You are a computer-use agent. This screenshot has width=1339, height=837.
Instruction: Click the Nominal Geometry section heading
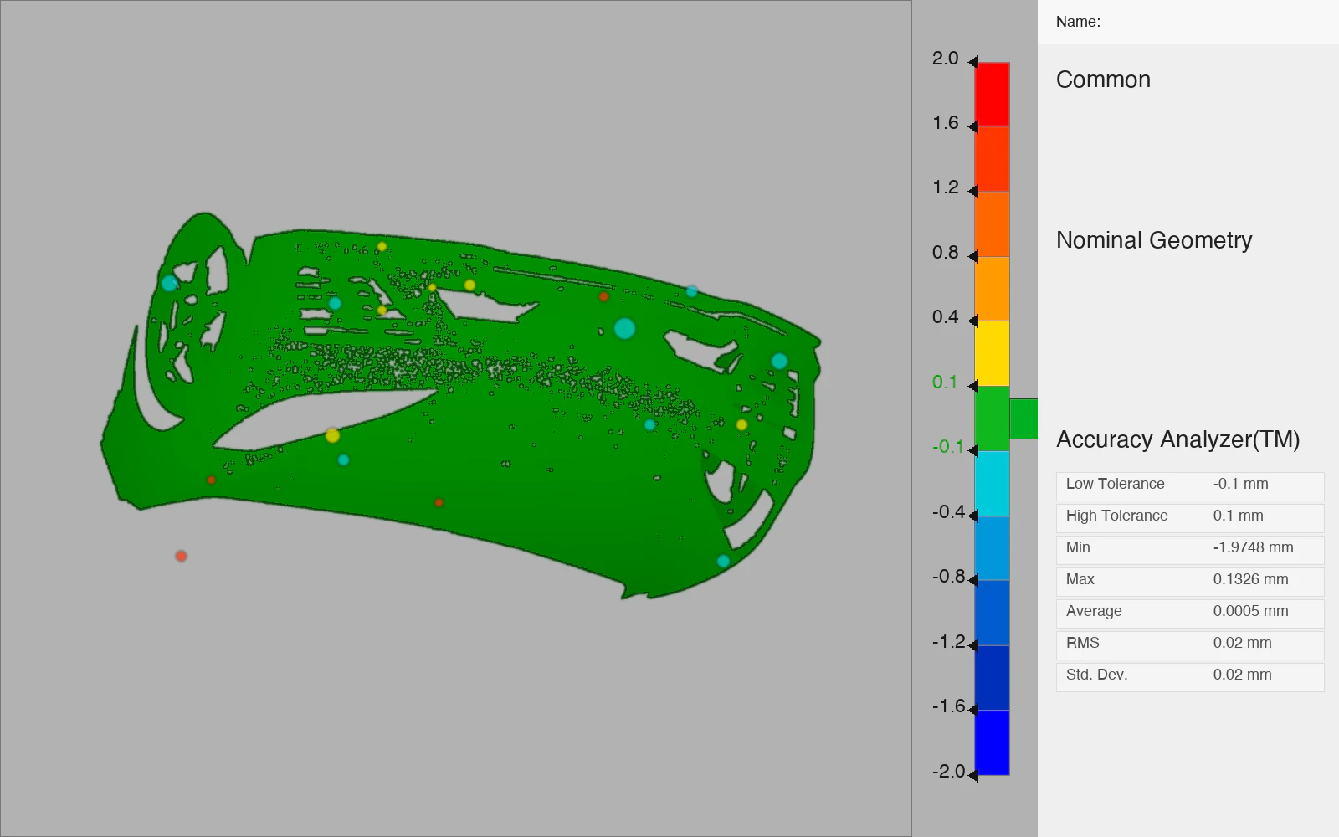(x=1154, y=240)
